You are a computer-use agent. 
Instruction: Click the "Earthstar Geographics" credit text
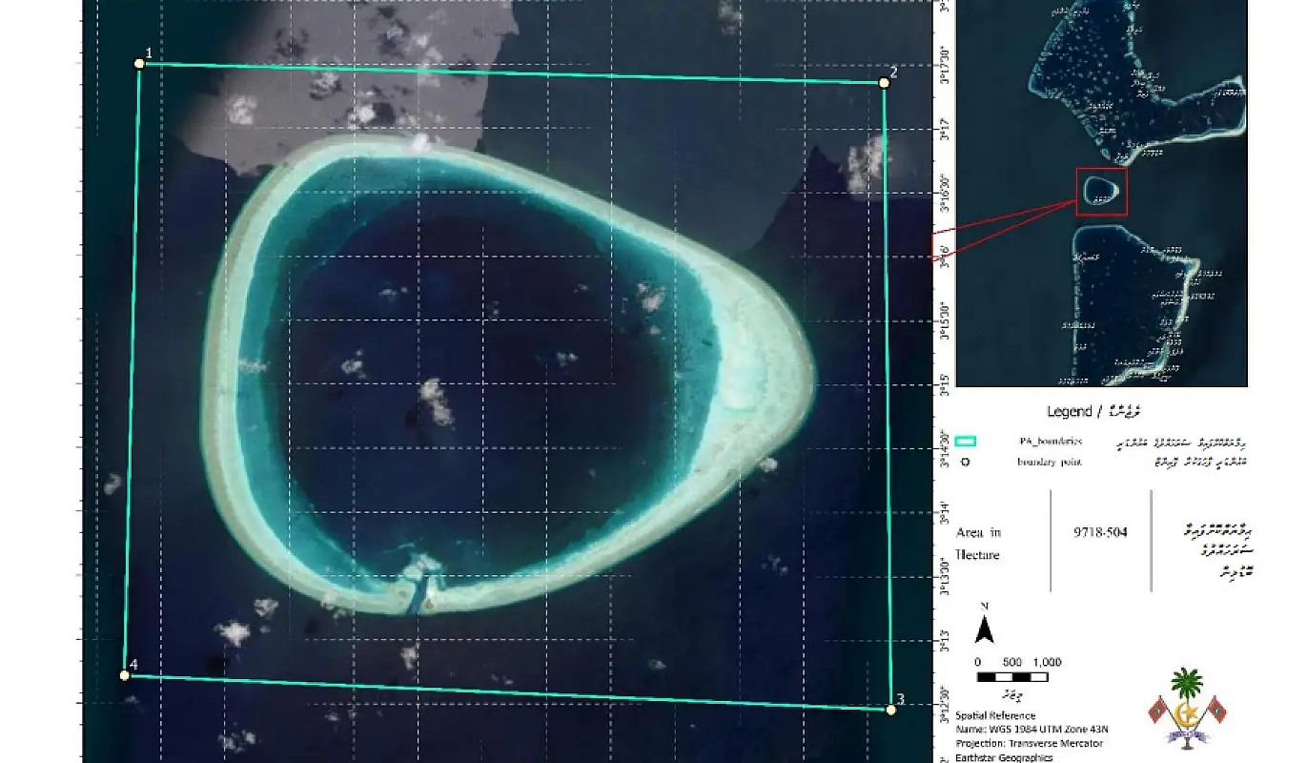click(x=1004, y=757)
